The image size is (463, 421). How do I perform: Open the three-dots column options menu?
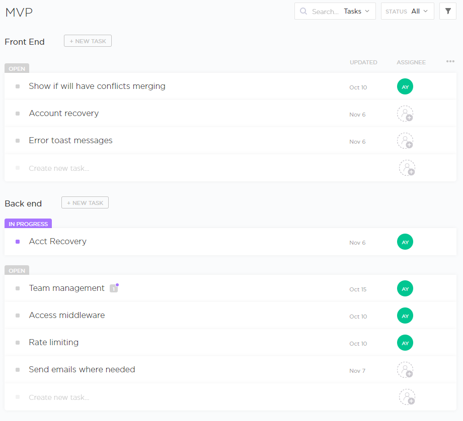pyautogui.click(x=450, y=61)
